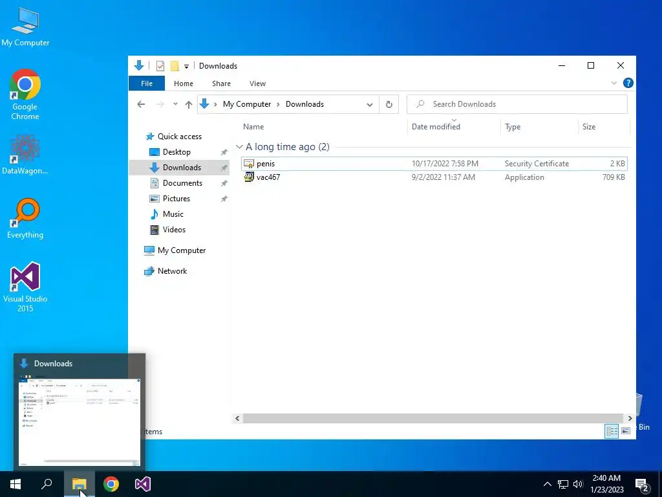
Task: Go back with the Back arrow
Action: (141, 104)
